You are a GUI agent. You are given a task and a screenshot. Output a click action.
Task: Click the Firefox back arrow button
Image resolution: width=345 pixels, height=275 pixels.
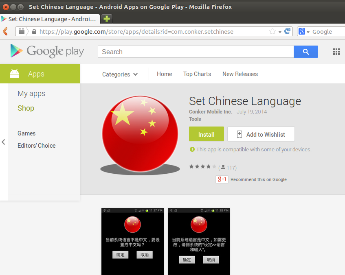[6, 31]
